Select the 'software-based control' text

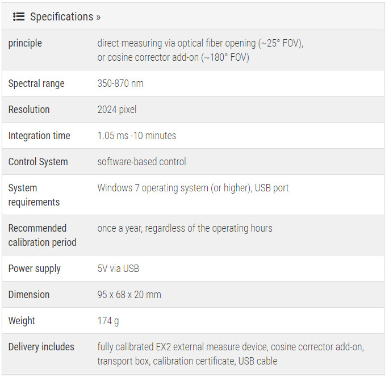[141, 162]
